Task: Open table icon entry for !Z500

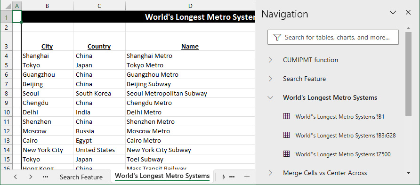Action: pyautogui.click(x=286, y=154)
